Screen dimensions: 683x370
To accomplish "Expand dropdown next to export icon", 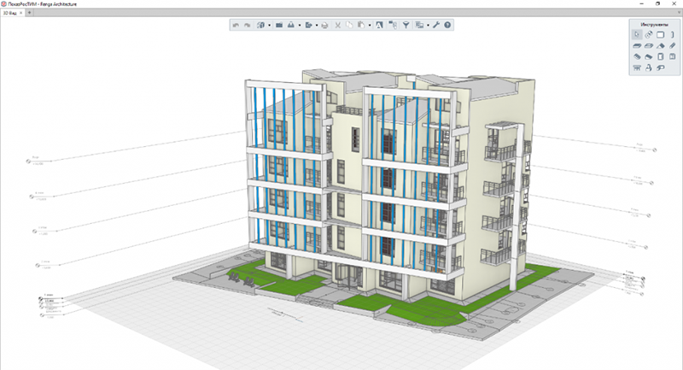I will pos(316,26).
